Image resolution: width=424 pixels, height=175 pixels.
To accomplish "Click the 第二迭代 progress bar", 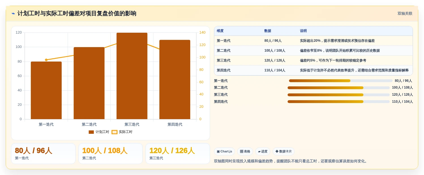I will pos(339,88).
